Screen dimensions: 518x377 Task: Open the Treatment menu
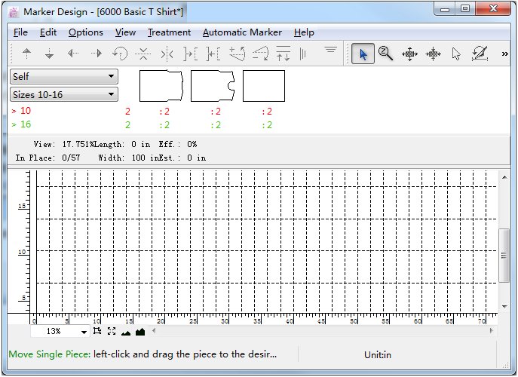pyautogui.click(x=169, y=32)
